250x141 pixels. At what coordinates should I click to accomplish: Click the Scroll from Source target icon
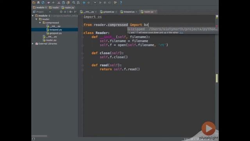tap(61, 12)
